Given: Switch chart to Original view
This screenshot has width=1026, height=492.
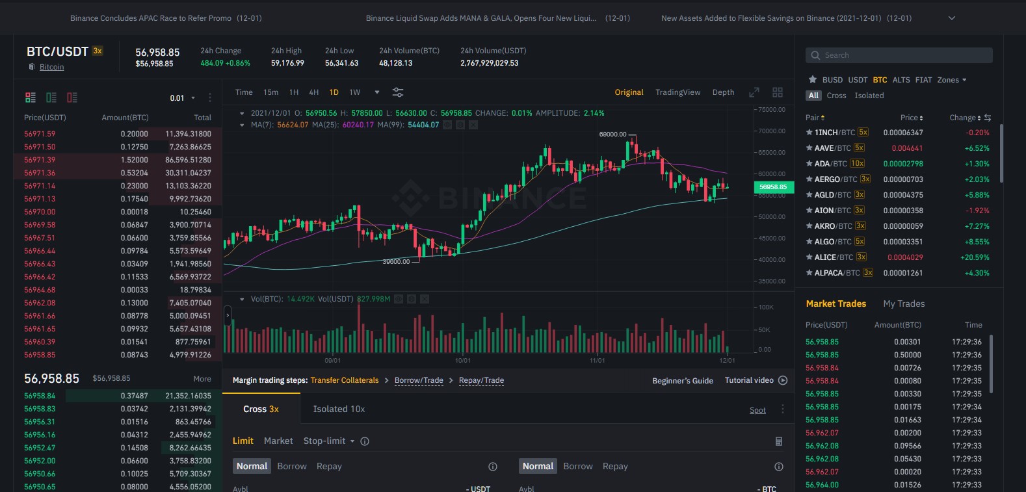Looking at the screenshot, I should (629, 92).
